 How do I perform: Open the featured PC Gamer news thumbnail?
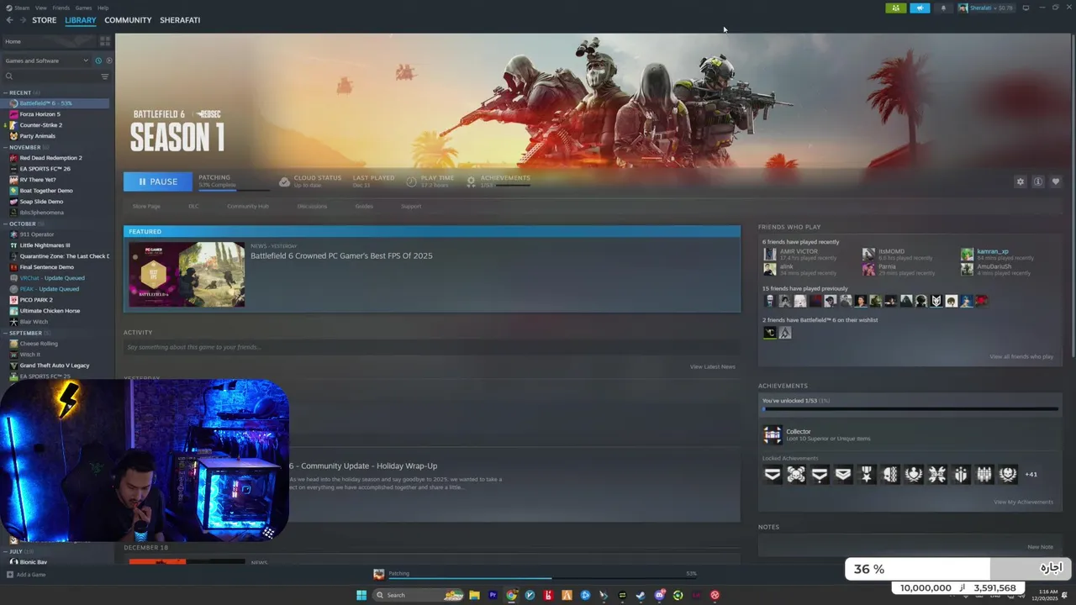[187, 274]
